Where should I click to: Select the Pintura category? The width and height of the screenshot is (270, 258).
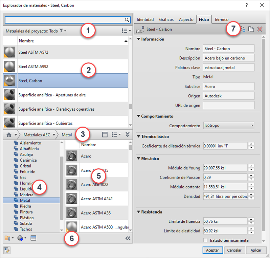26,212
